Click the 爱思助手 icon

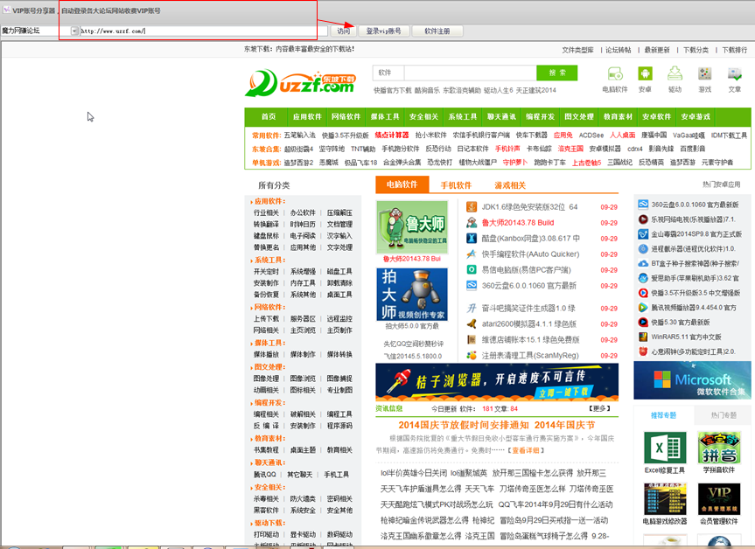pyautogui.click(x=643, y=278)
